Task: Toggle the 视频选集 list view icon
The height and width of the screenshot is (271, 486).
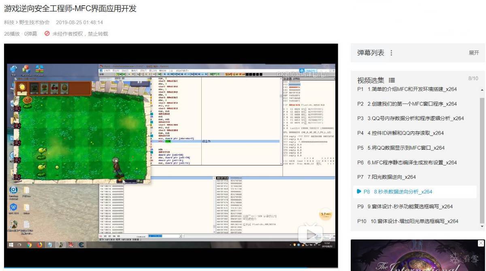Action: click(392, 80)
